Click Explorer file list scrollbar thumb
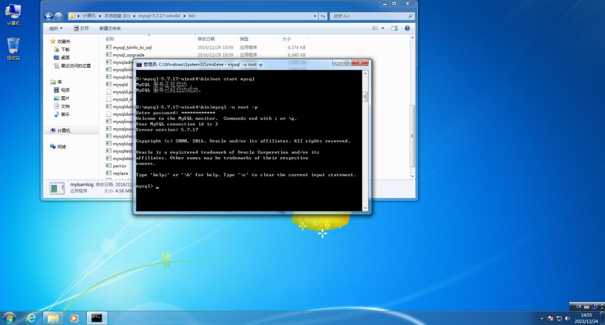 [412, 135]
